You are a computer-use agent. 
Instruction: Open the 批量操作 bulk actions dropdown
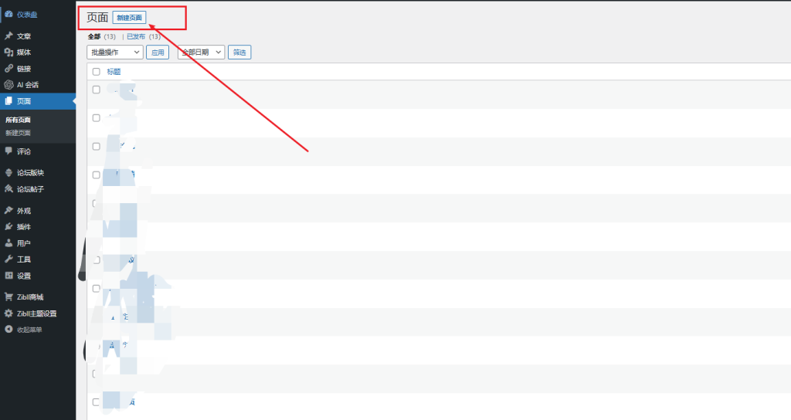114,52
